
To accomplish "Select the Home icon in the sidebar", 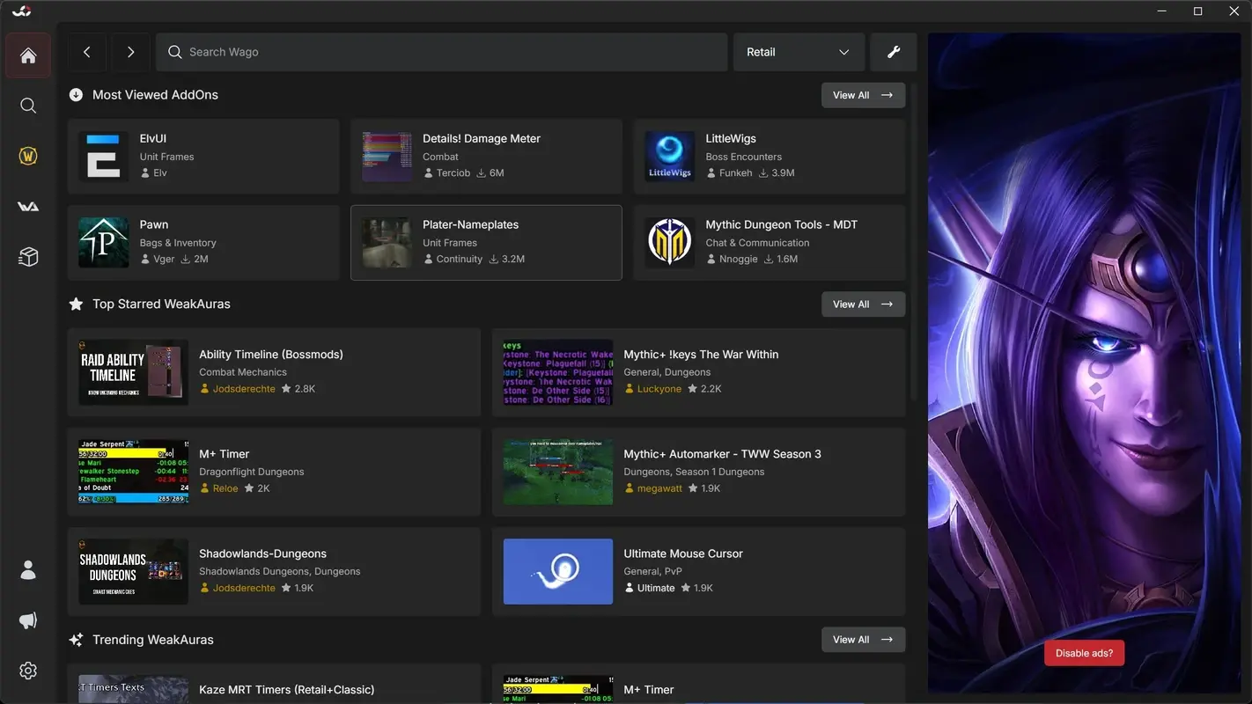I will (x=27, y=55).
